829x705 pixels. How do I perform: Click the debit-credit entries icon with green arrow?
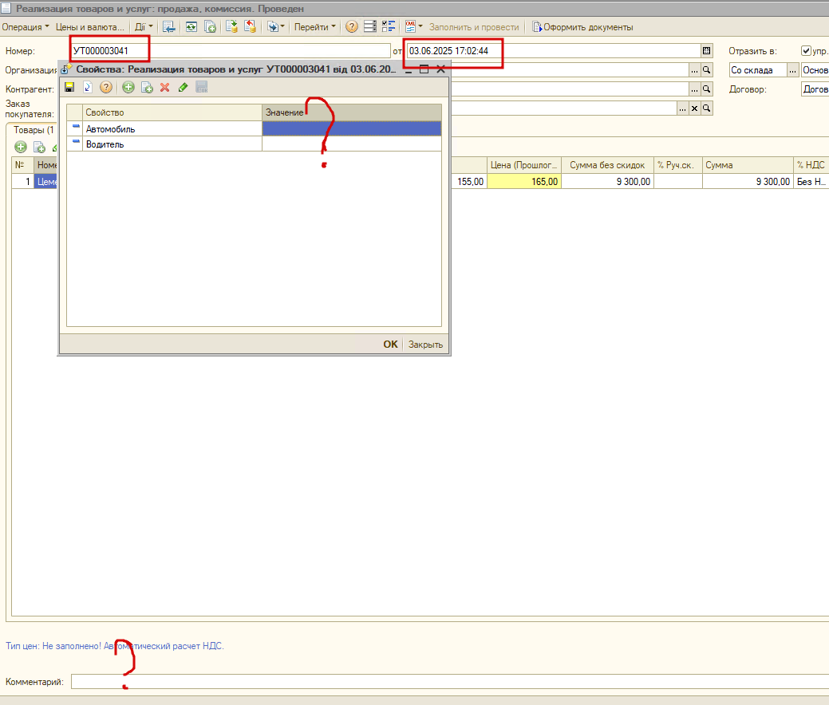pos(231,26)
